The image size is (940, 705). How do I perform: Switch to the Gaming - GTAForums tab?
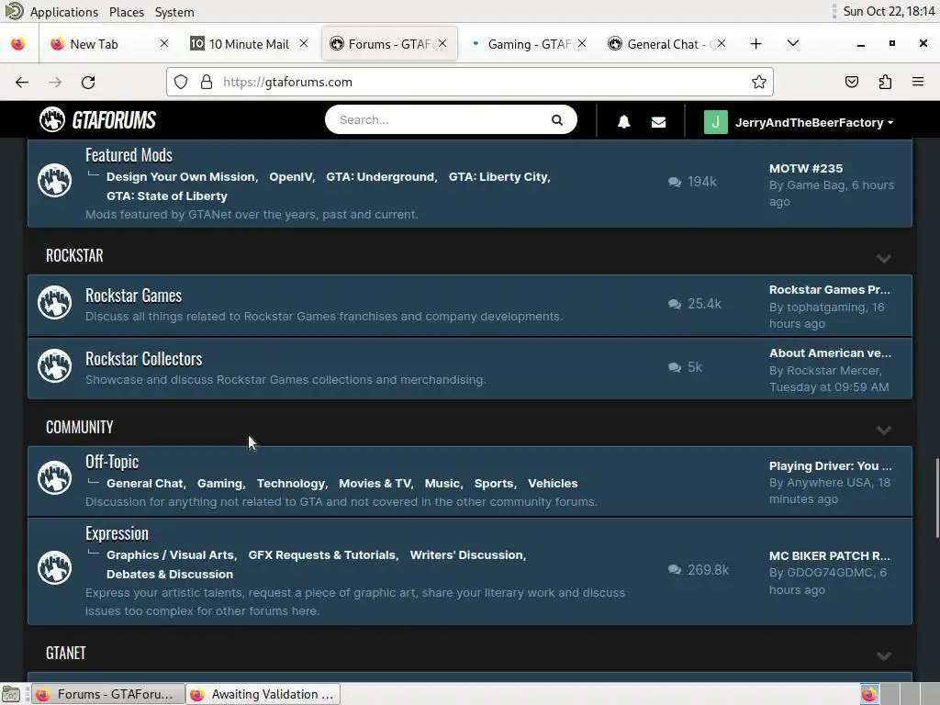pyautogui.click(x=529, y=44)
